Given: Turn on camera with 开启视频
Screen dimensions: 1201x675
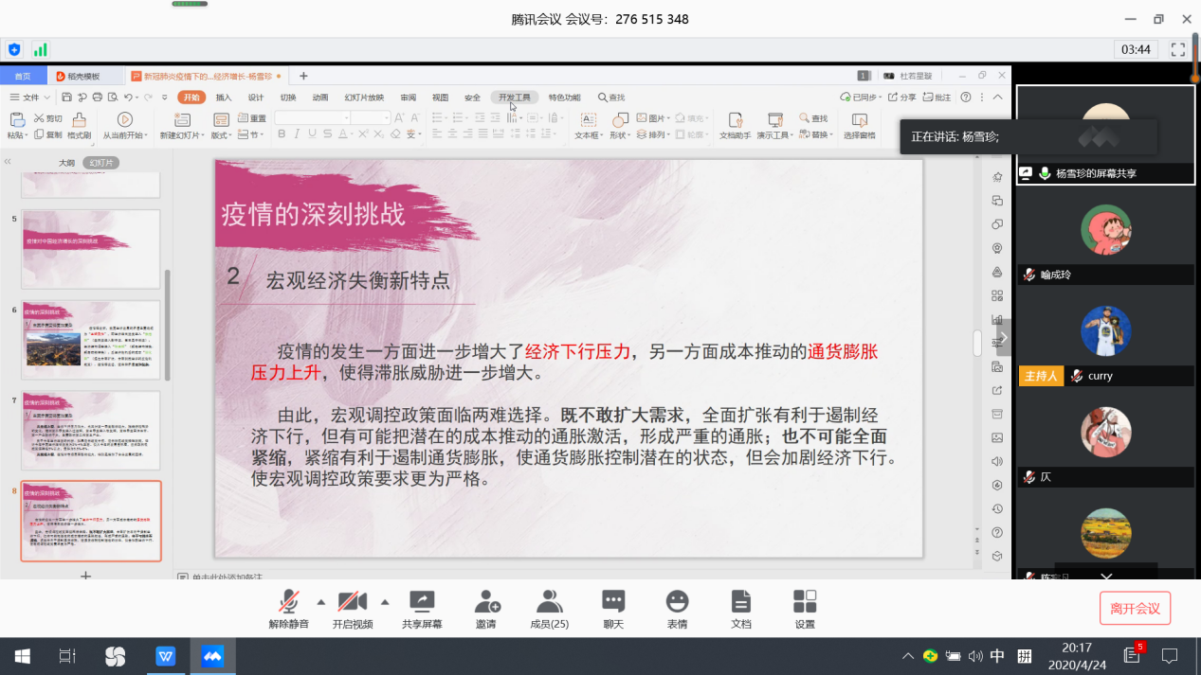Looking at the screenshot, I should 353,601.
